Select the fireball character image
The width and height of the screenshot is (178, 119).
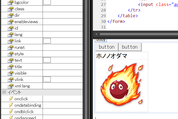point(122,84)
